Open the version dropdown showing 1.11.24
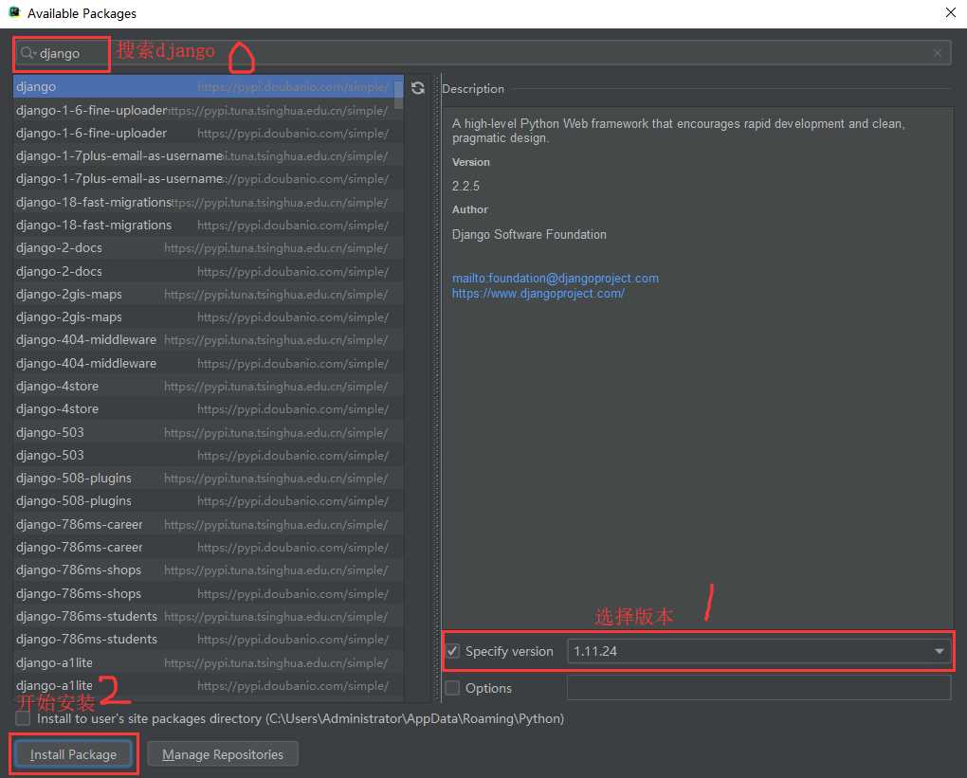This screenshot has height=778, width=967. click(x=759, y=651)
